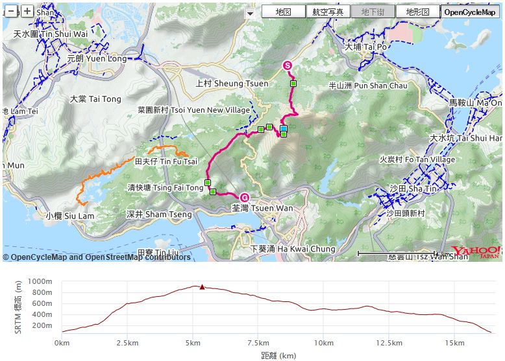The width and height of the screenshot is (505, 361).
Task: Click the green waypoint nearest goal marker
Action: 213,192
